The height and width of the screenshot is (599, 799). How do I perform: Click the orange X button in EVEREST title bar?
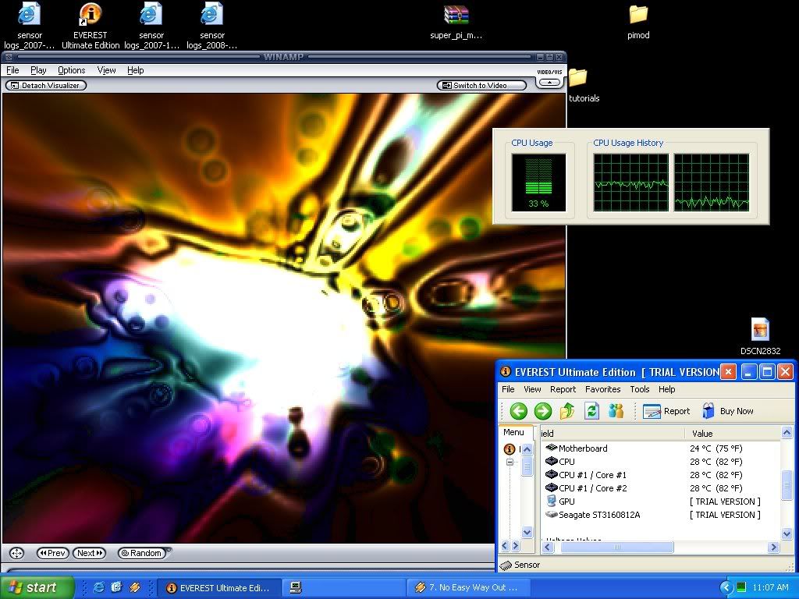tap(729, 372)
